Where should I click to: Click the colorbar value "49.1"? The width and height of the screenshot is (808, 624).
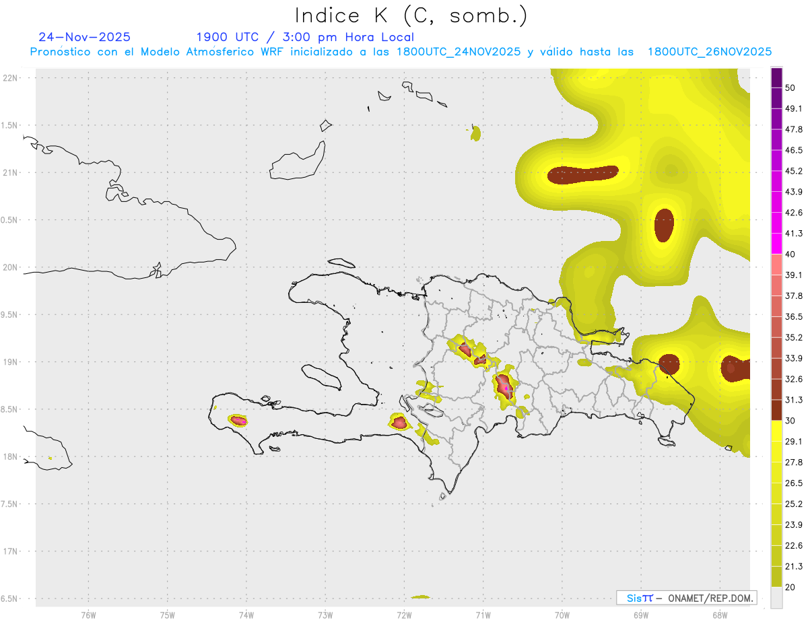coord(794,108)
